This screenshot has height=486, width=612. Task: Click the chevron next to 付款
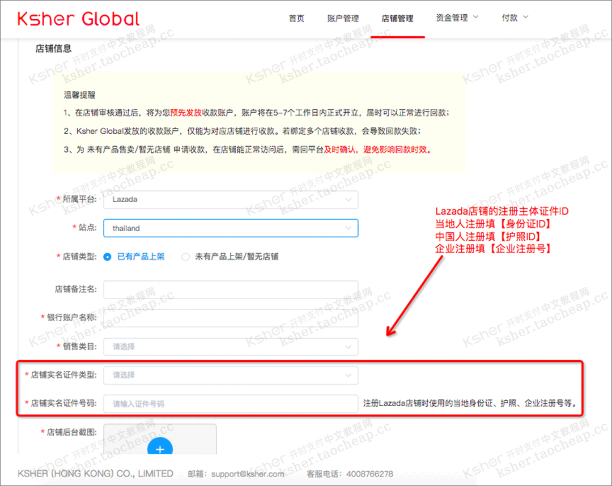(525, 17)
